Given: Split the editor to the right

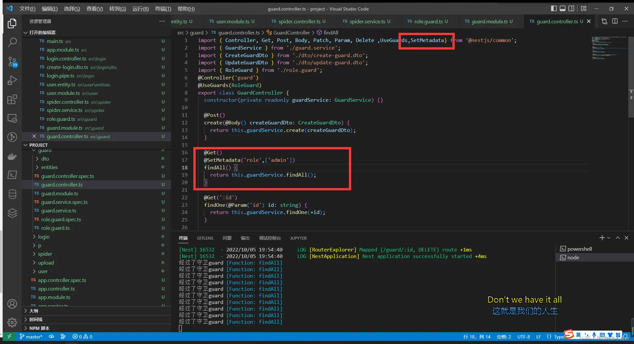Looking at the screenshot, I should point(615,21).
